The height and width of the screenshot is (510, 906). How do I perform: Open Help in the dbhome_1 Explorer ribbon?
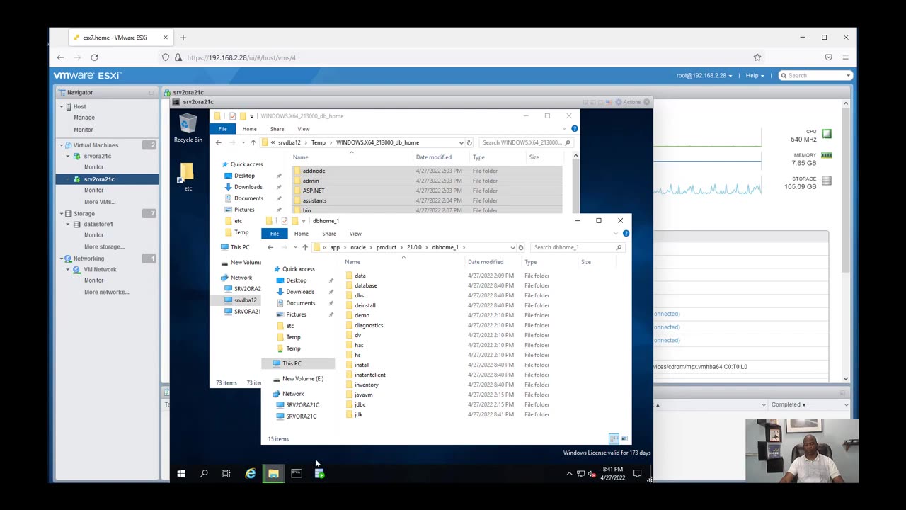(626, 233)
